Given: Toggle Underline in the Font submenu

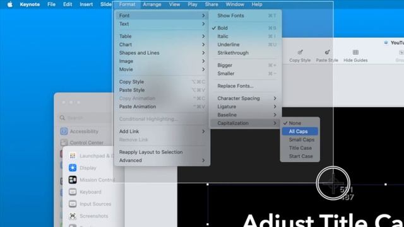Looking at the screenshot, I should (245, 45).
